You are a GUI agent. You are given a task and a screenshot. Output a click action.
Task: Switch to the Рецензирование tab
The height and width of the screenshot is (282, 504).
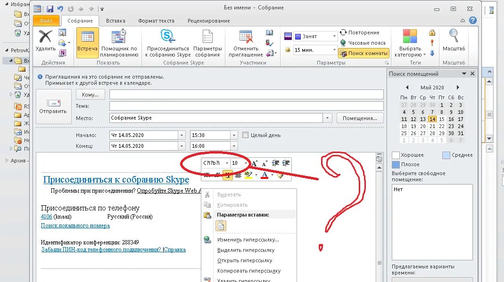[208, 21]
